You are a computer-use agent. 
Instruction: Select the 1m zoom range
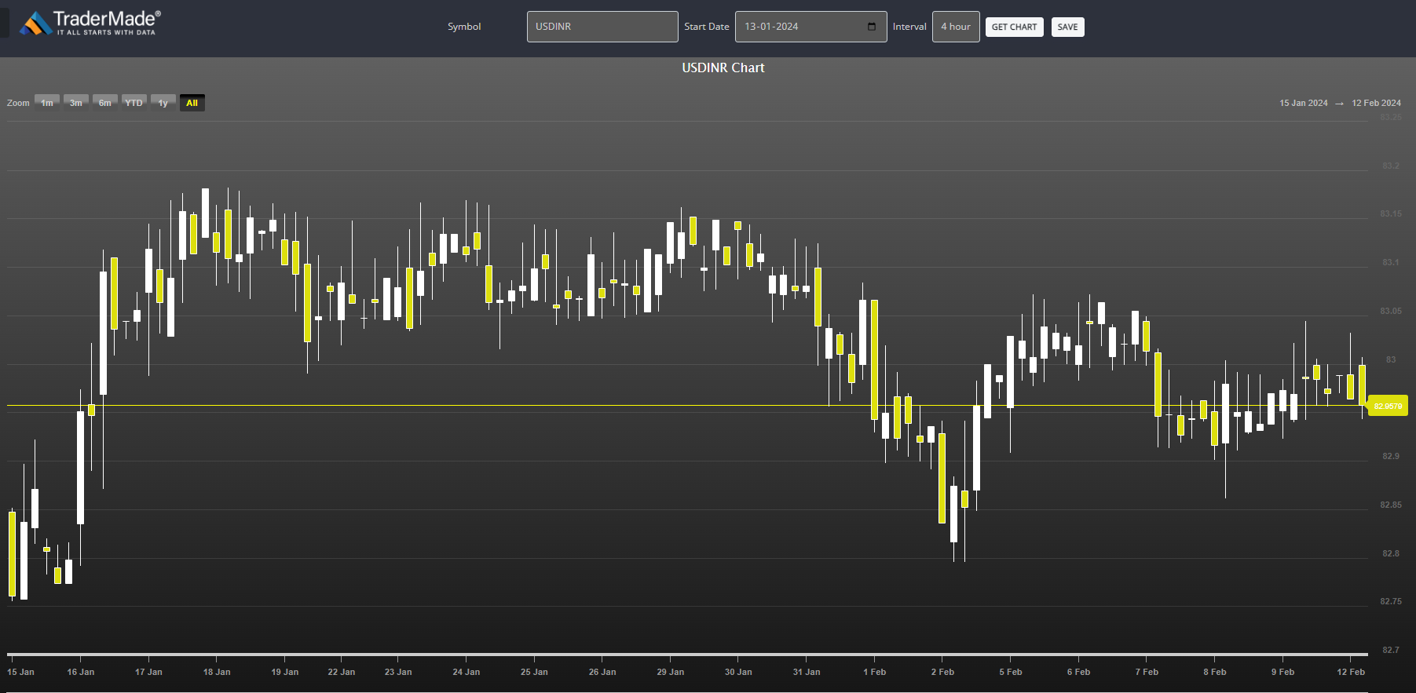[47, 103]
